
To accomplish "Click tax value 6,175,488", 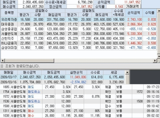I will point(116,77).
